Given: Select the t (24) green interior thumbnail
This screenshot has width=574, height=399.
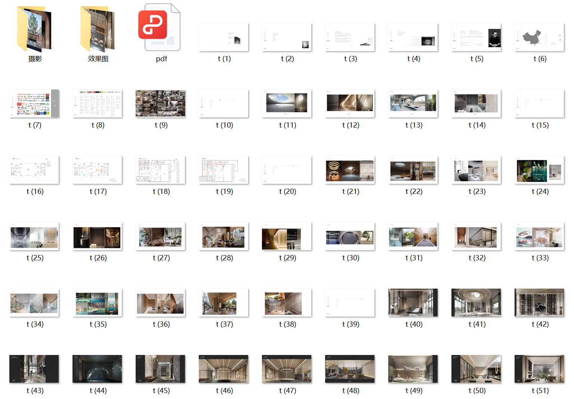Looking at the screenshot, I should [x=539, y=170].
